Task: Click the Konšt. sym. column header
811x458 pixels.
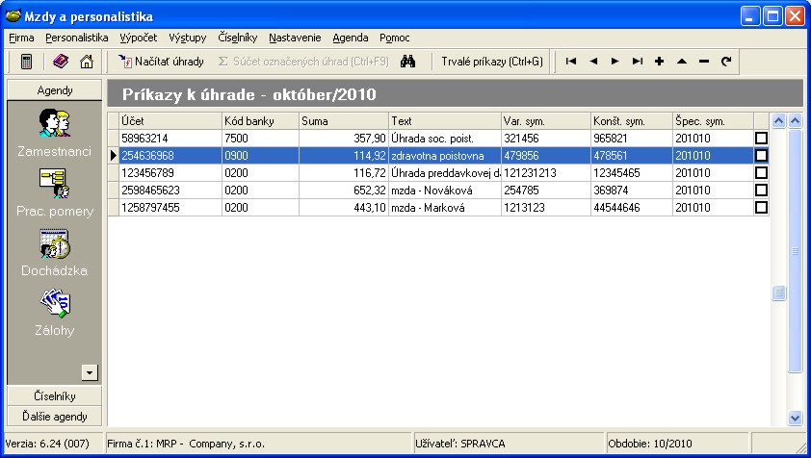Action: [632, 121]
